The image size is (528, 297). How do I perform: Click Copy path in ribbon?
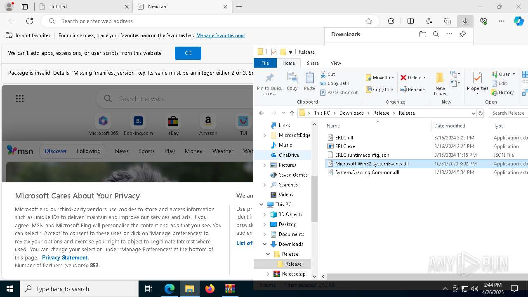(x=335, y=83)
